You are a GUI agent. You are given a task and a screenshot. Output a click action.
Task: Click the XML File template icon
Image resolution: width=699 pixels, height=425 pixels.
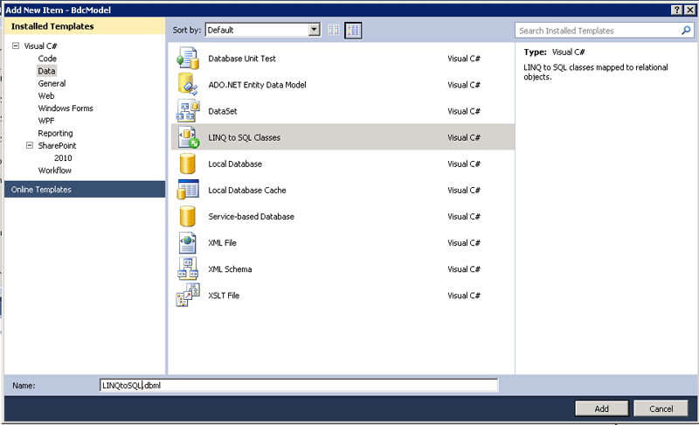188,242
